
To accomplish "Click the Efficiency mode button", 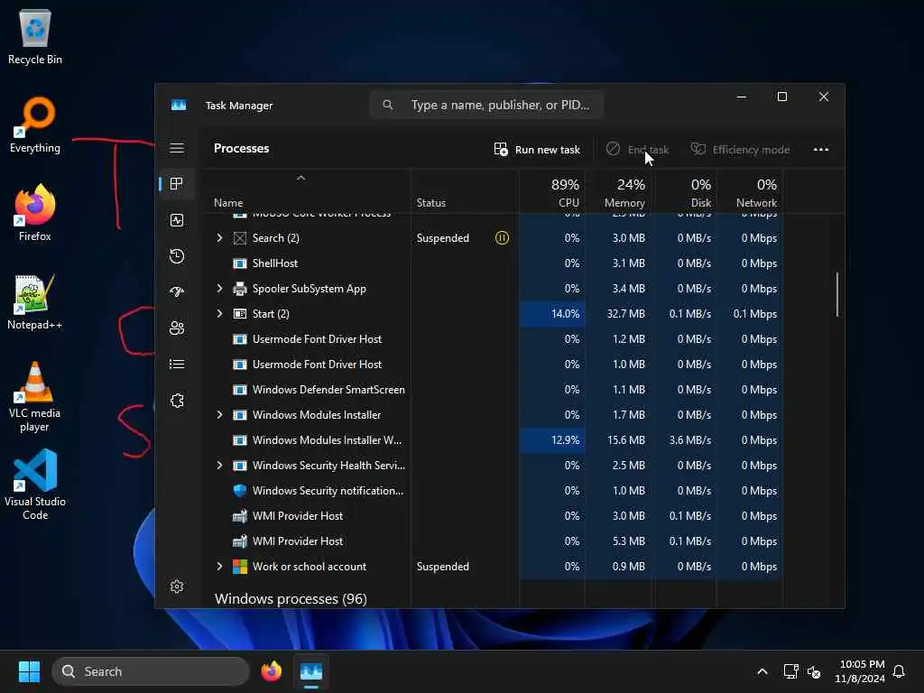I will pyautogui.click(x=740, y=150).
